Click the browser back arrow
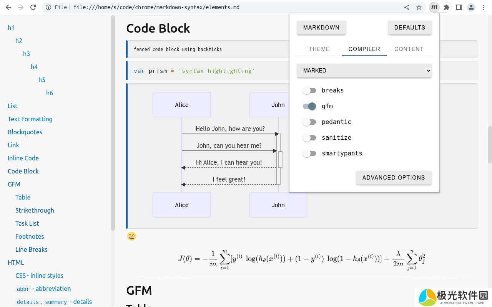 tap(8, 7)
